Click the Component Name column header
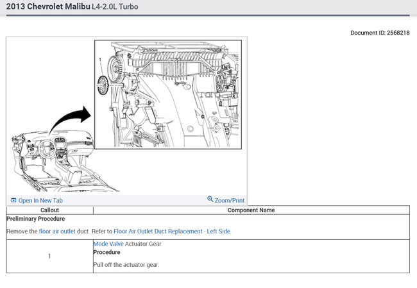The height and width of the screenshot is (288, 417). click(x=251, y=210)
